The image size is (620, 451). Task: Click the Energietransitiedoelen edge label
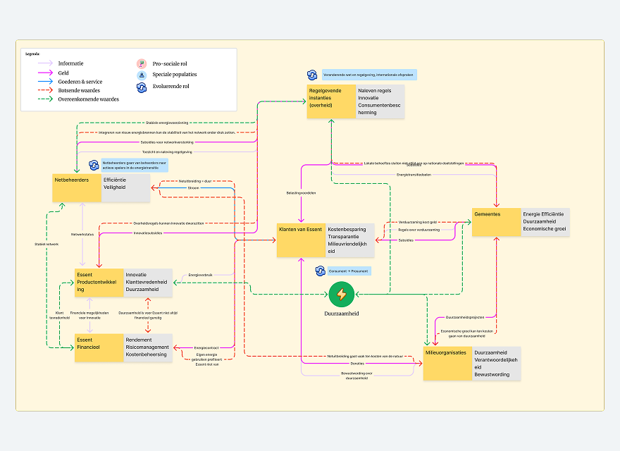tap(414, 175)
